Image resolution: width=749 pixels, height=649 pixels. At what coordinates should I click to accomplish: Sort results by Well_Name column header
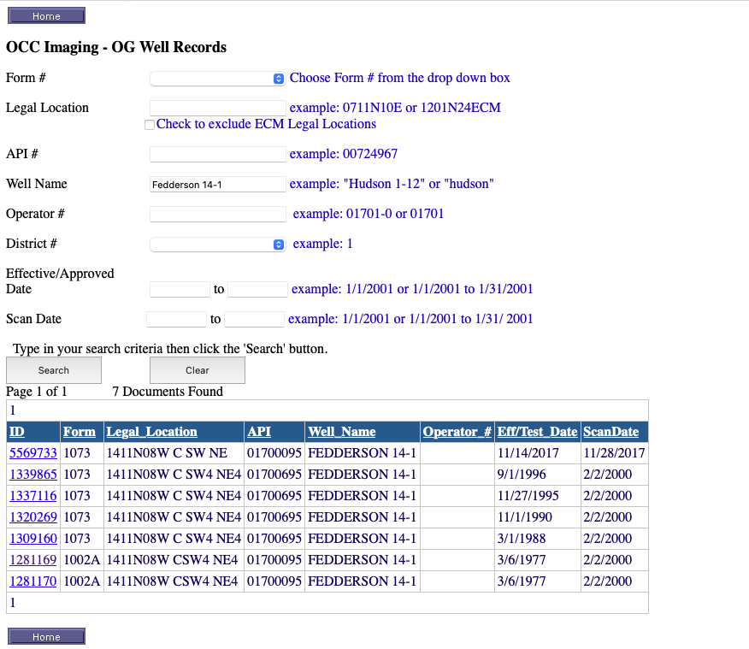point(341,432)
